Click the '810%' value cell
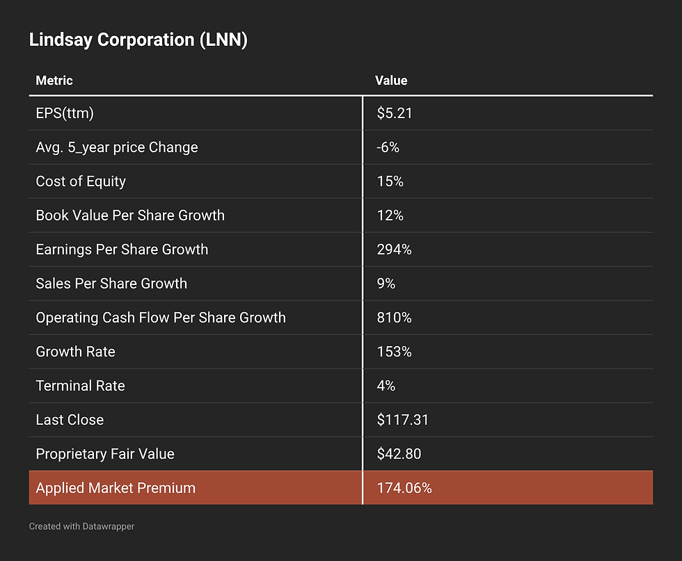This screenshot has width=682, height=561. [x=394, y=318]
